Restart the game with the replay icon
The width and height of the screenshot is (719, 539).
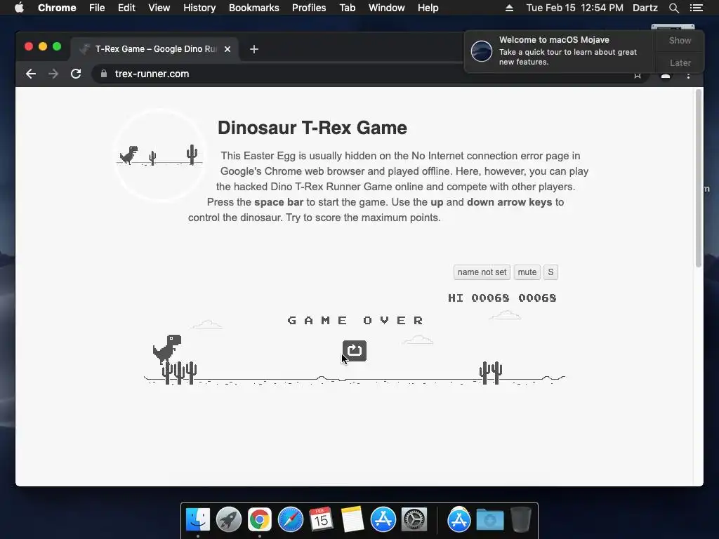[354, 351]
